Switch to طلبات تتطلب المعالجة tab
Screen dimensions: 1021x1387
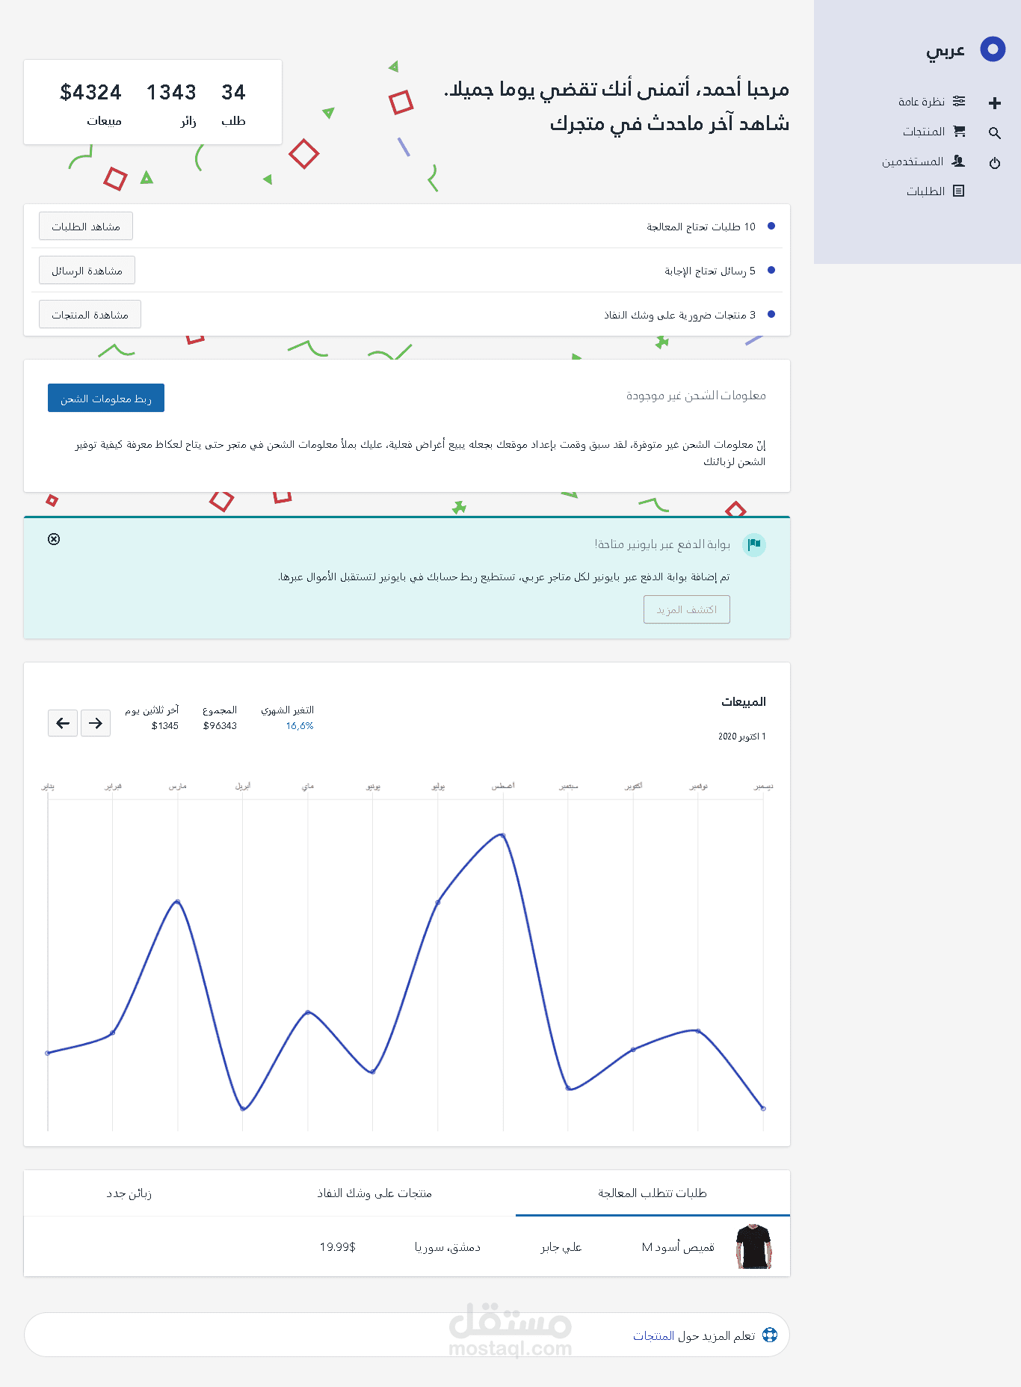652,1193
